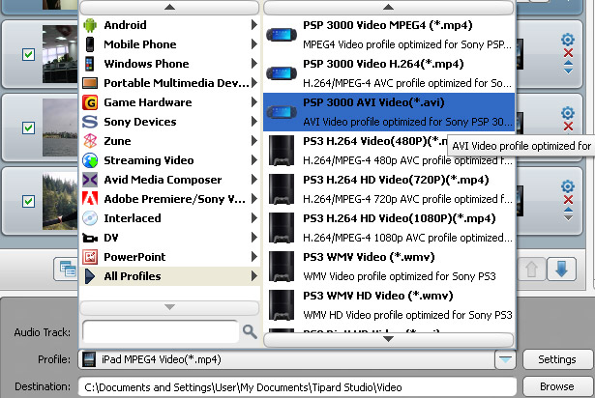
Task: Move the forest video up with arrow
Action: coord(568,210)
